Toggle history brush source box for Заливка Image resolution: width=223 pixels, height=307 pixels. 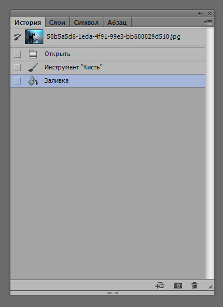[17, 81]
